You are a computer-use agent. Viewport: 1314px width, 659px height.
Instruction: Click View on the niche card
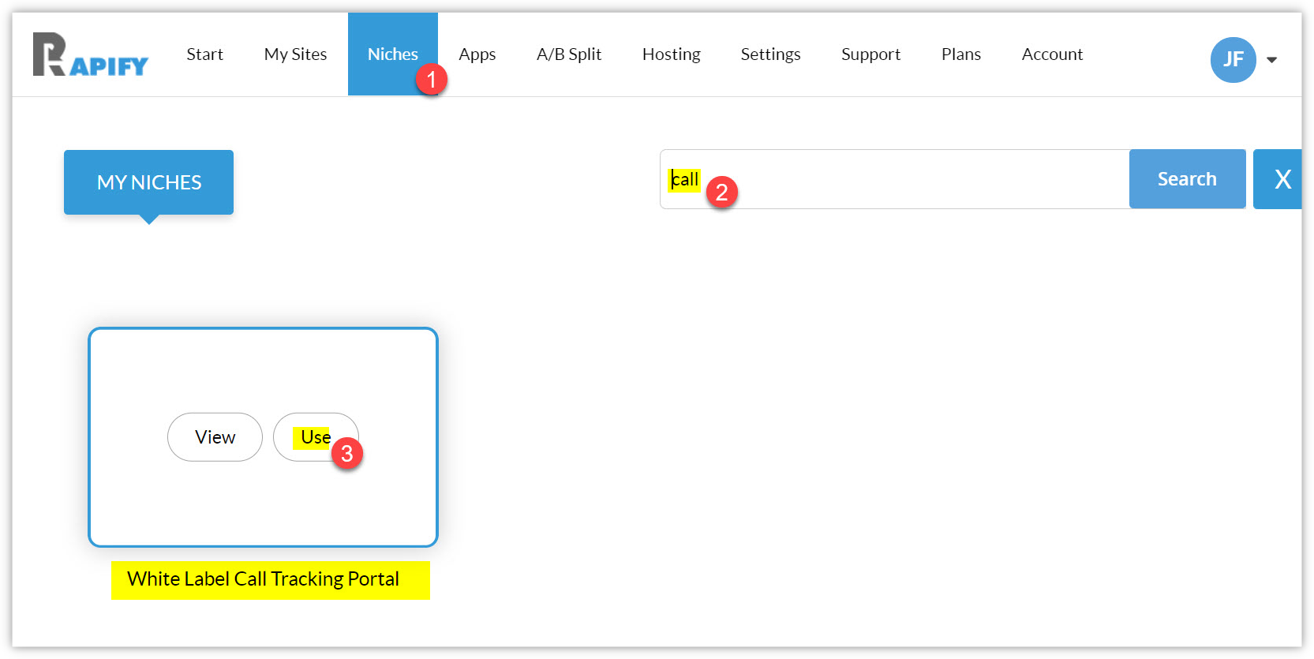215,437
